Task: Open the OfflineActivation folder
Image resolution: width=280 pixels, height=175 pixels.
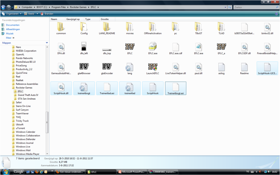Action: pyautogui.click(x=153, y=28)
